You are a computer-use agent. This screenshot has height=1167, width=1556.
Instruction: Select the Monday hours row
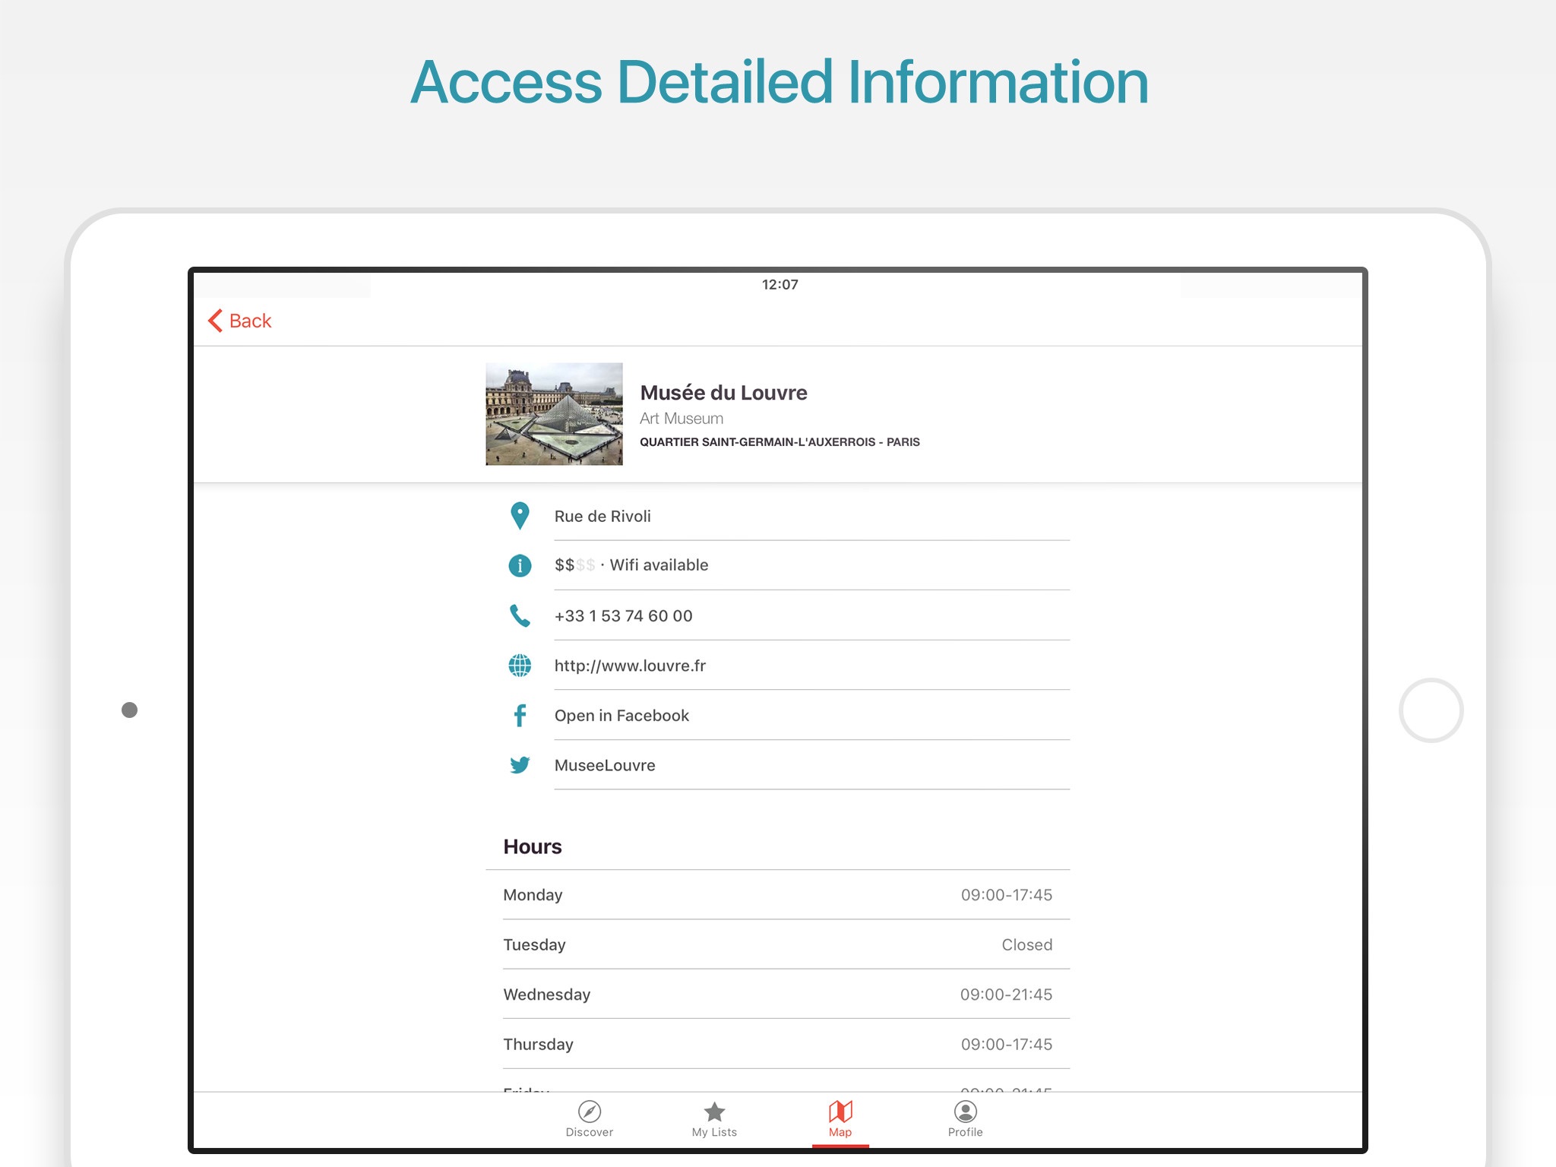[777, 895]
